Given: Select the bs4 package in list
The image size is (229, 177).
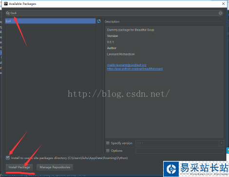Looking at the screenshot, I should (50, 21).
